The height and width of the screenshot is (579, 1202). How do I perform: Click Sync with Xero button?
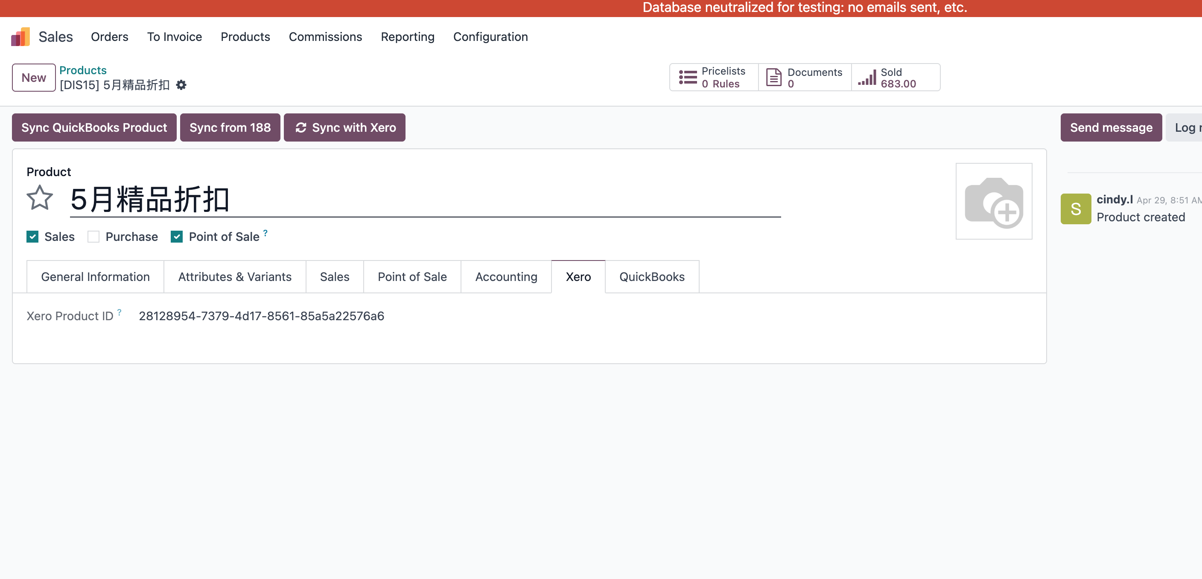point(344,127)
